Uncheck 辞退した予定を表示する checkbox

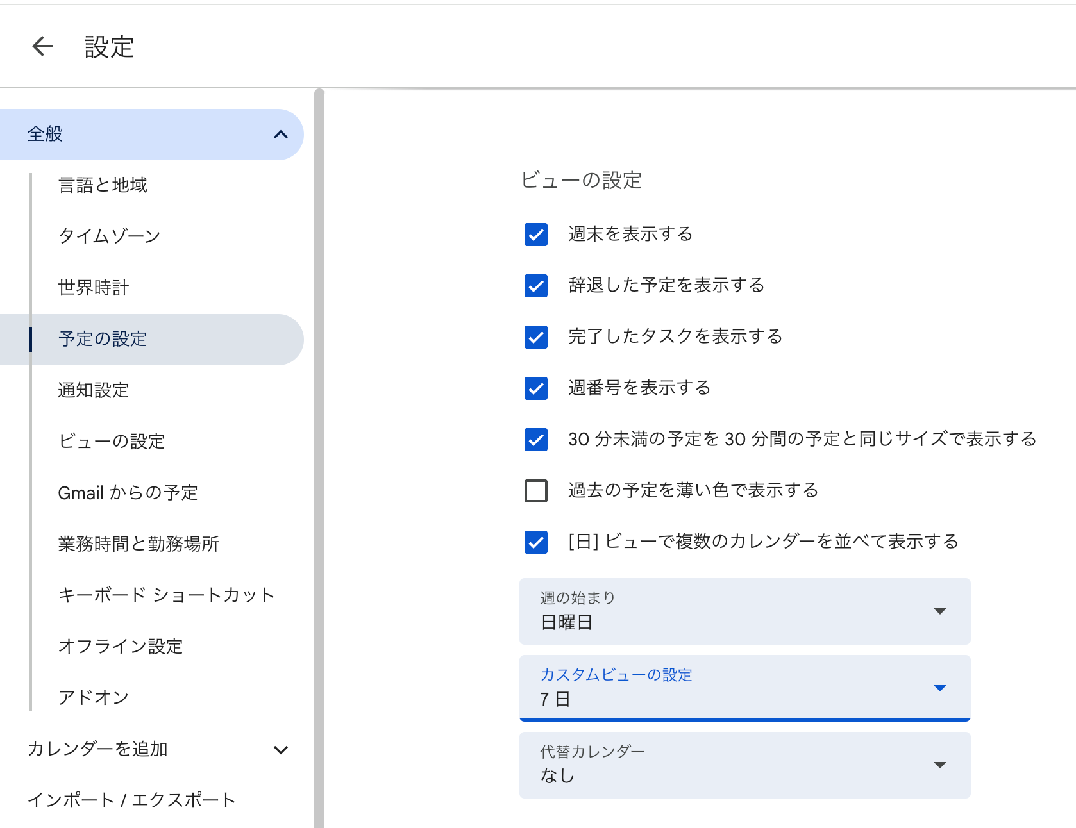coord(536,286)
